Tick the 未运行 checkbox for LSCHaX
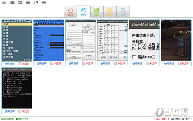193x121 pixels. [x=20, y=111]
